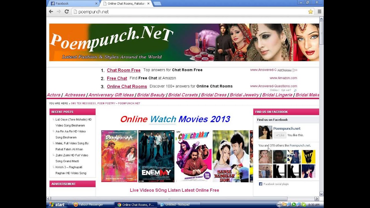This screenshot has height=208, width=370.
Task: Open the Bridal Lingerie category
Action: tap(277, 95)
